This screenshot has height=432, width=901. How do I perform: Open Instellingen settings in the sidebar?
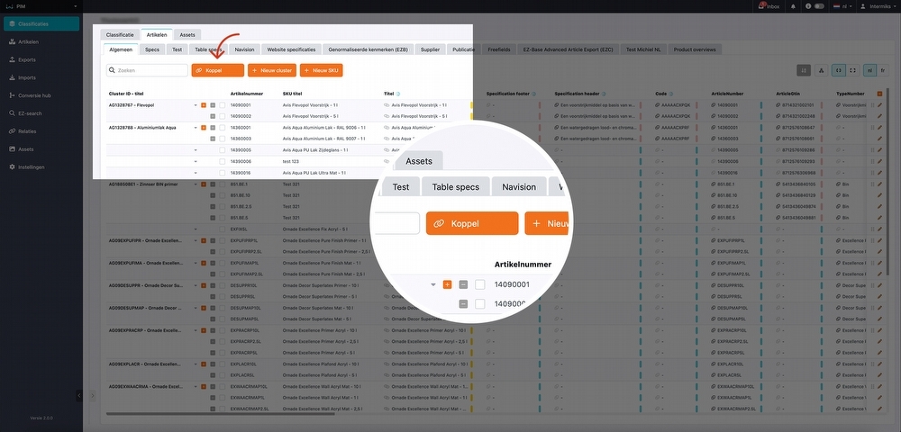coord(32,166)
